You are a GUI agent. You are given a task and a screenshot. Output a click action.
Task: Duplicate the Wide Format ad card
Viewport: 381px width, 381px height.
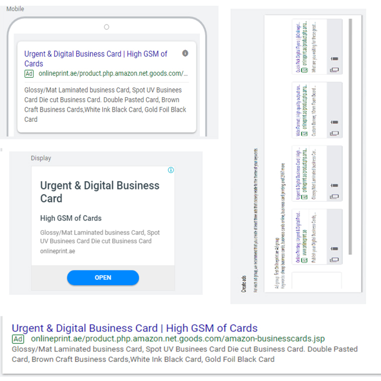(x=334, y=133)
